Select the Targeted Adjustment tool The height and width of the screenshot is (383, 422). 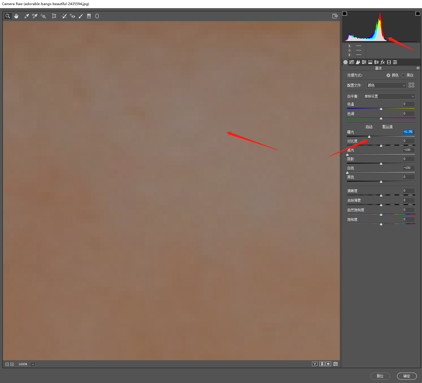(43, 16)
